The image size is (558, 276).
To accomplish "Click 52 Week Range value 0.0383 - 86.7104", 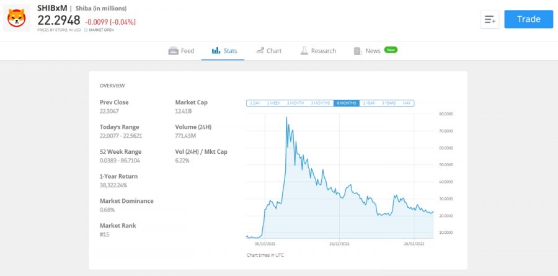I will click(x=120, y=161).
